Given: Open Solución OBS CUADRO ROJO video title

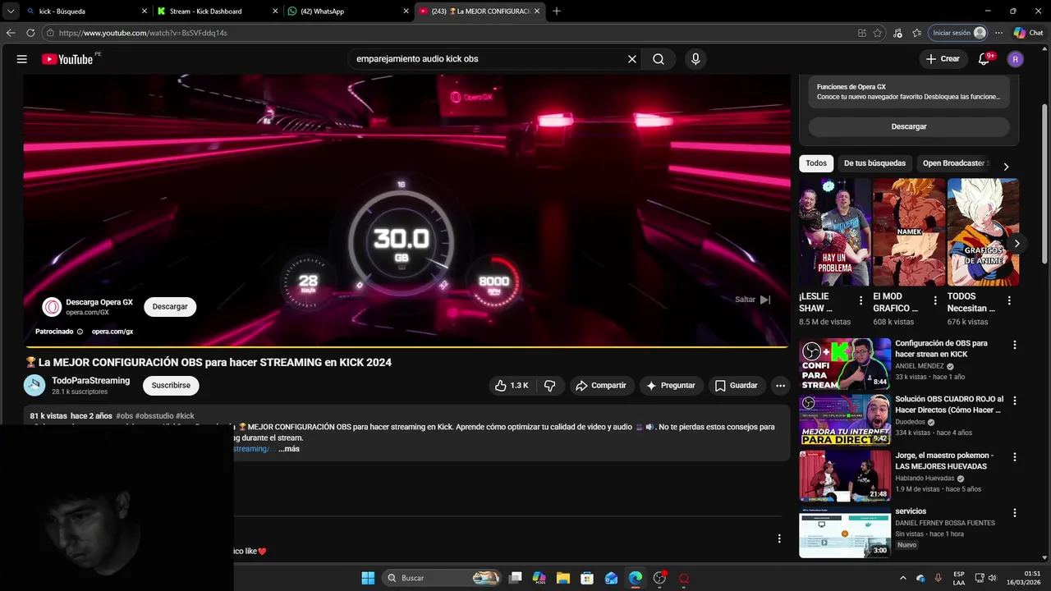Looking at the screenshot, I should (949, 405).
